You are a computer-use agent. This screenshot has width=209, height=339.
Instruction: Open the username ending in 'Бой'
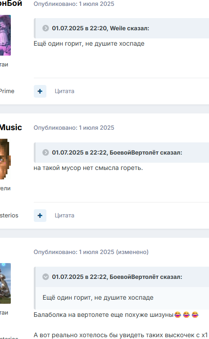11,3
